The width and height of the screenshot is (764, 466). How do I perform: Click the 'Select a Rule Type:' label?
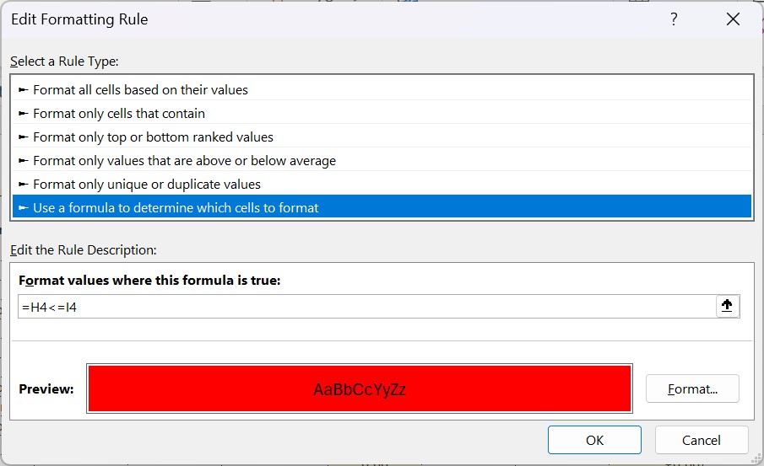64,62
